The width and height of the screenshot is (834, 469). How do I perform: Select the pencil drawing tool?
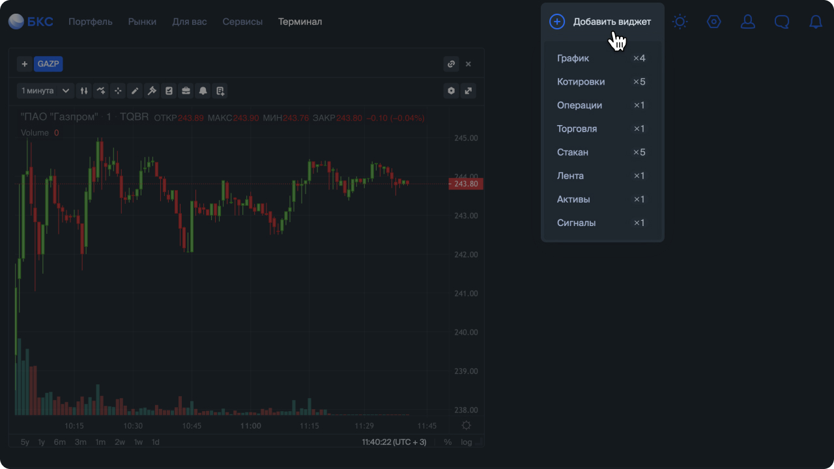coord(135,91)
